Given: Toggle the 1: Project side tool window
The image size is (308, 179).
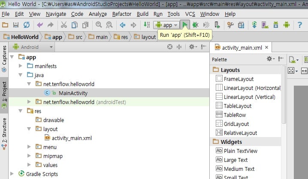Looking at the screenshot, I should [4, 95].
